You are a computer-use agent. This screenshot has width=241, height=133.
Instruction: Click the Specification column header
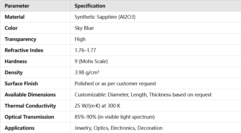pyautogui.click(x=90, y=6)
